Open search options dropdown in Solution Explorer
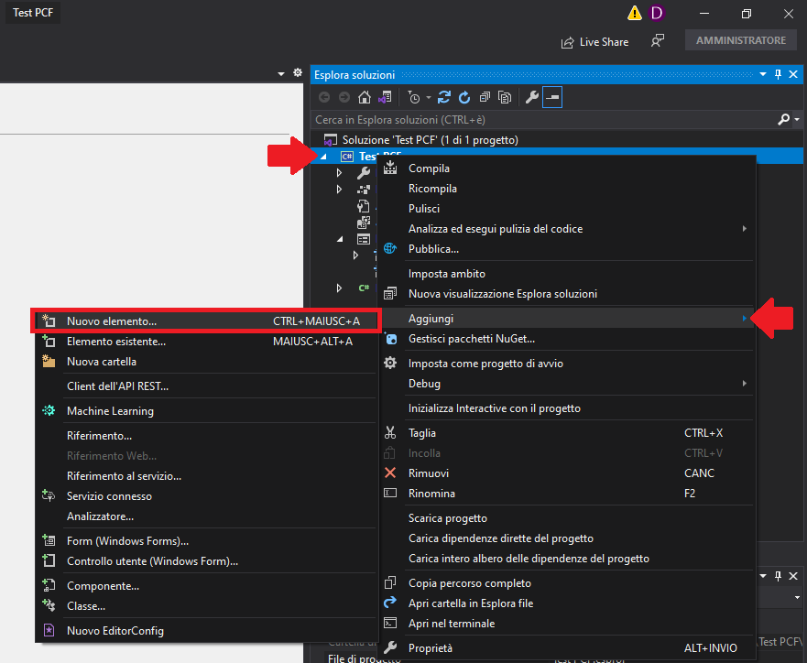The height and width of the screenshot is (663, 807). 795,119
